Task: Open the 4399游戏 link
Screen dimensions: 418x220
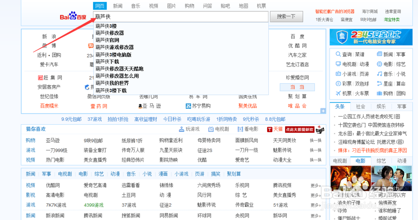Action: coord(94,205)
